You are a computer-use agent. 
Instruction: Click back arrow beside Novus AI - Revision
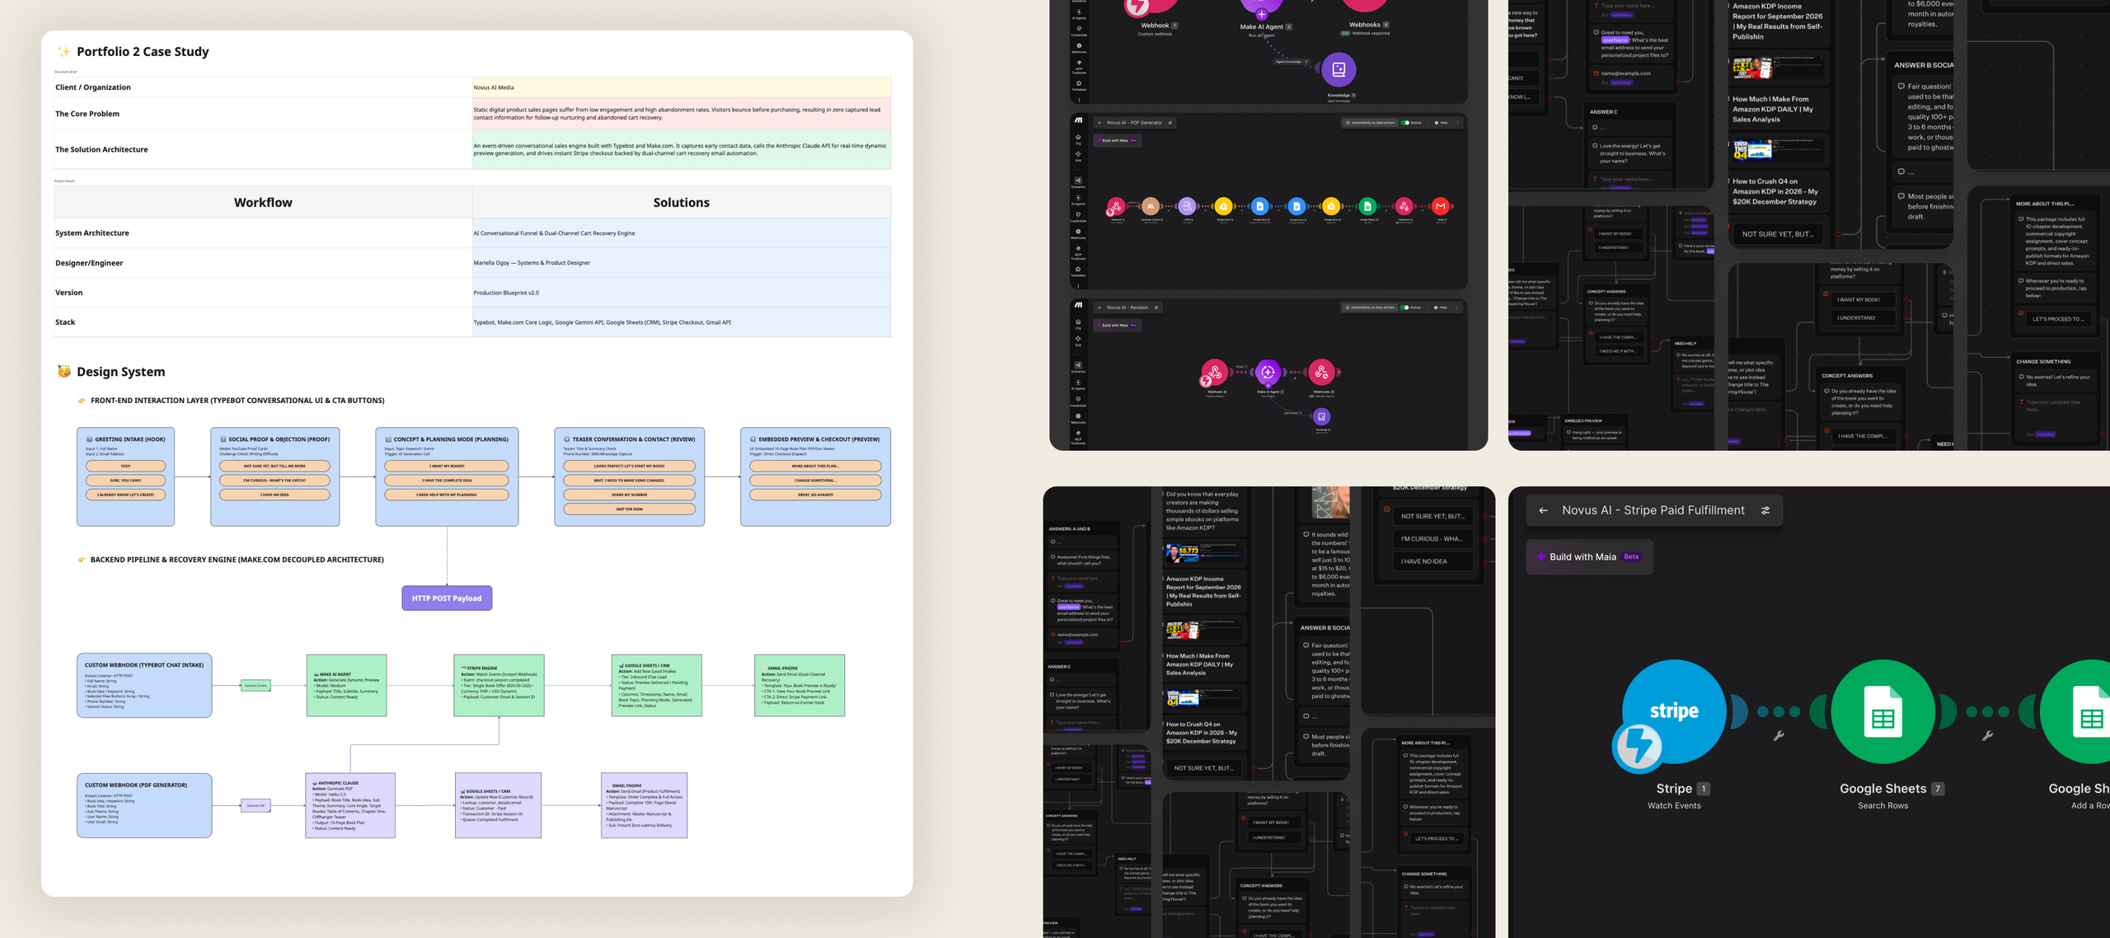[x=1100, y=307]
